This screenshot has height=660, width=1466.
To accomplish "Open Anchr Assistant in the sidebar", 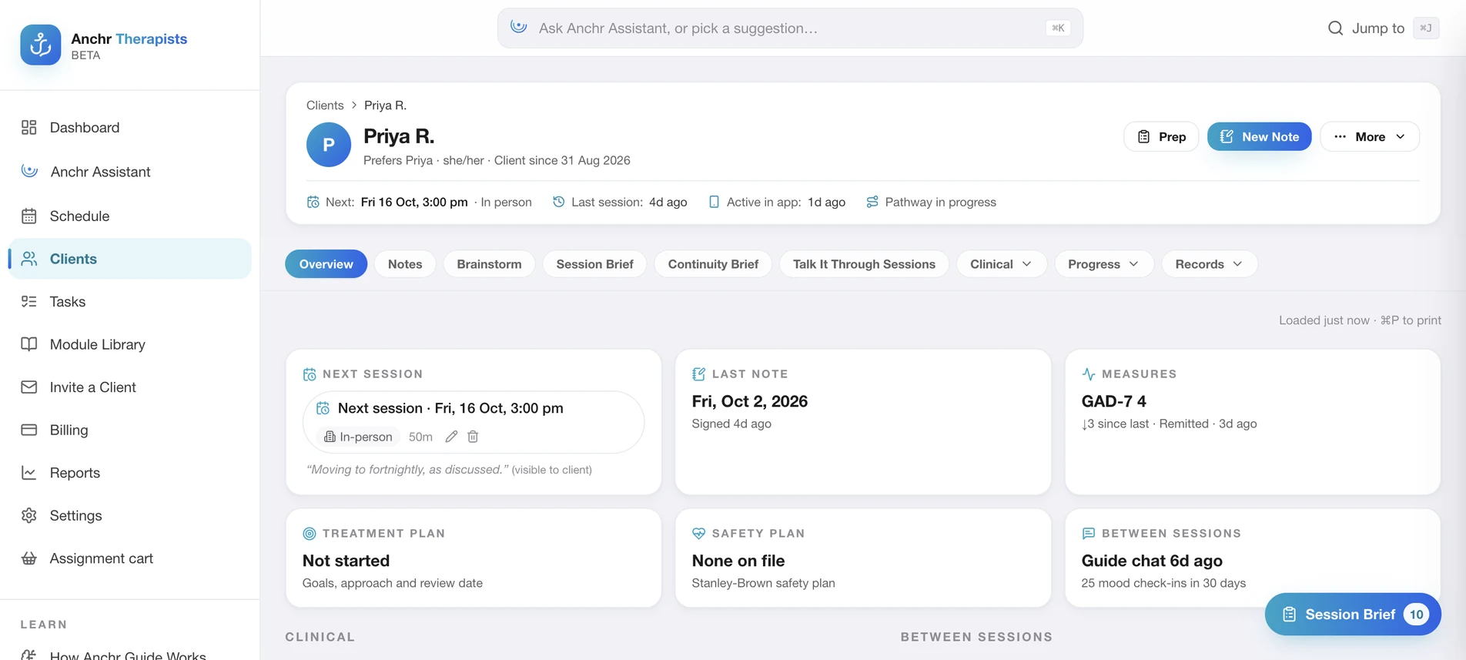I will pos(100,172).
